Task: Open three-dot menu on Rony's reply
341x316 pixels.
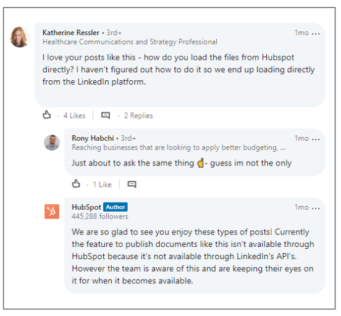Action: coord(316,139)
